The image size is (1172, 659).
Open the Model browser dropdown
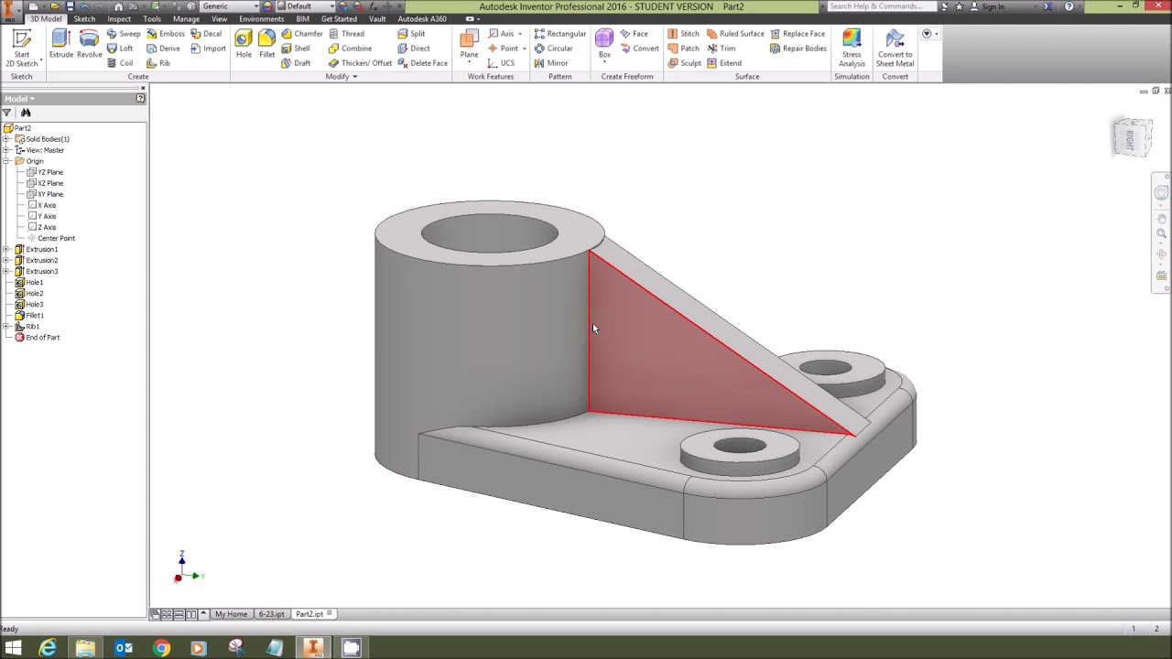[x=19, y=99]
